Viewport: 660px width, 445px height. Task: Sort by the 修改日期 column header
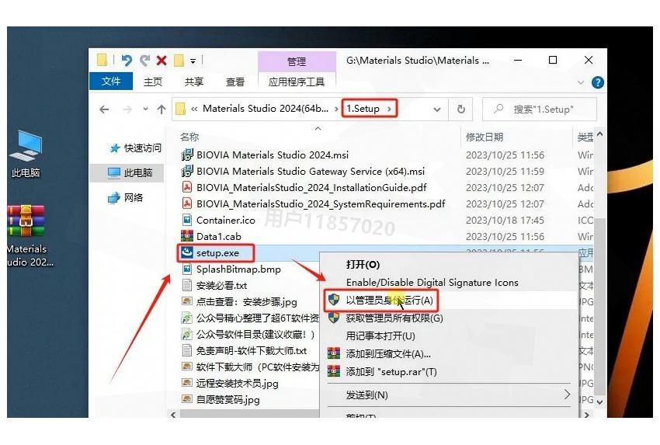[484, 137]
